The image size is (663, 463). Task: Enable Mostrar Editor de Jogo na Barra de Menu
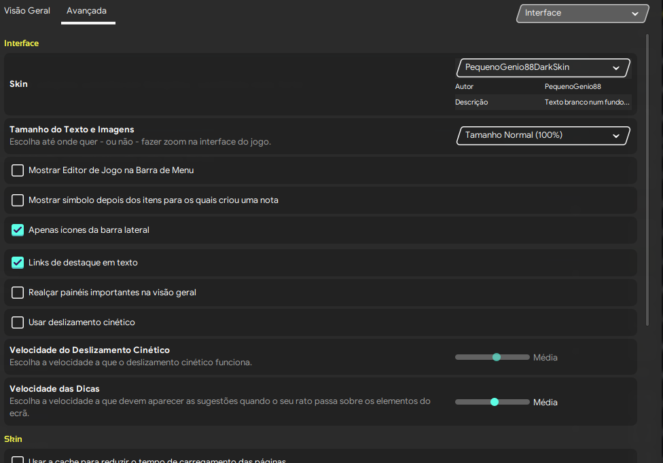pyautogui.click(x=18, y=170)
